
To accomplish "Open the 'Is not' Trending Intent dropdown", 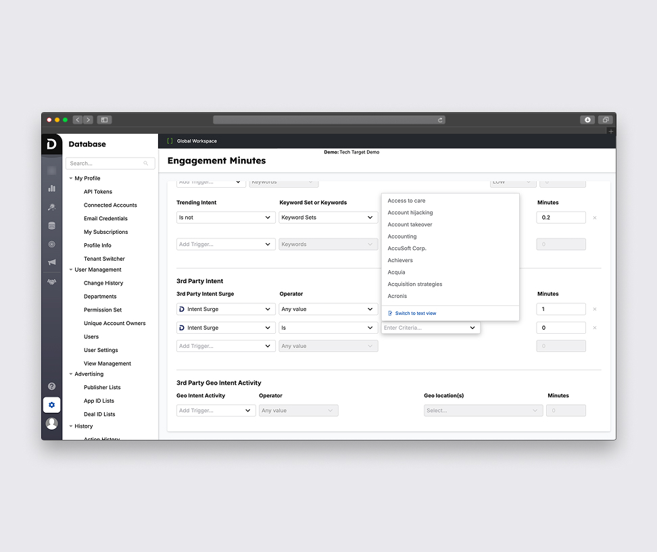I will tap(226, 218).
